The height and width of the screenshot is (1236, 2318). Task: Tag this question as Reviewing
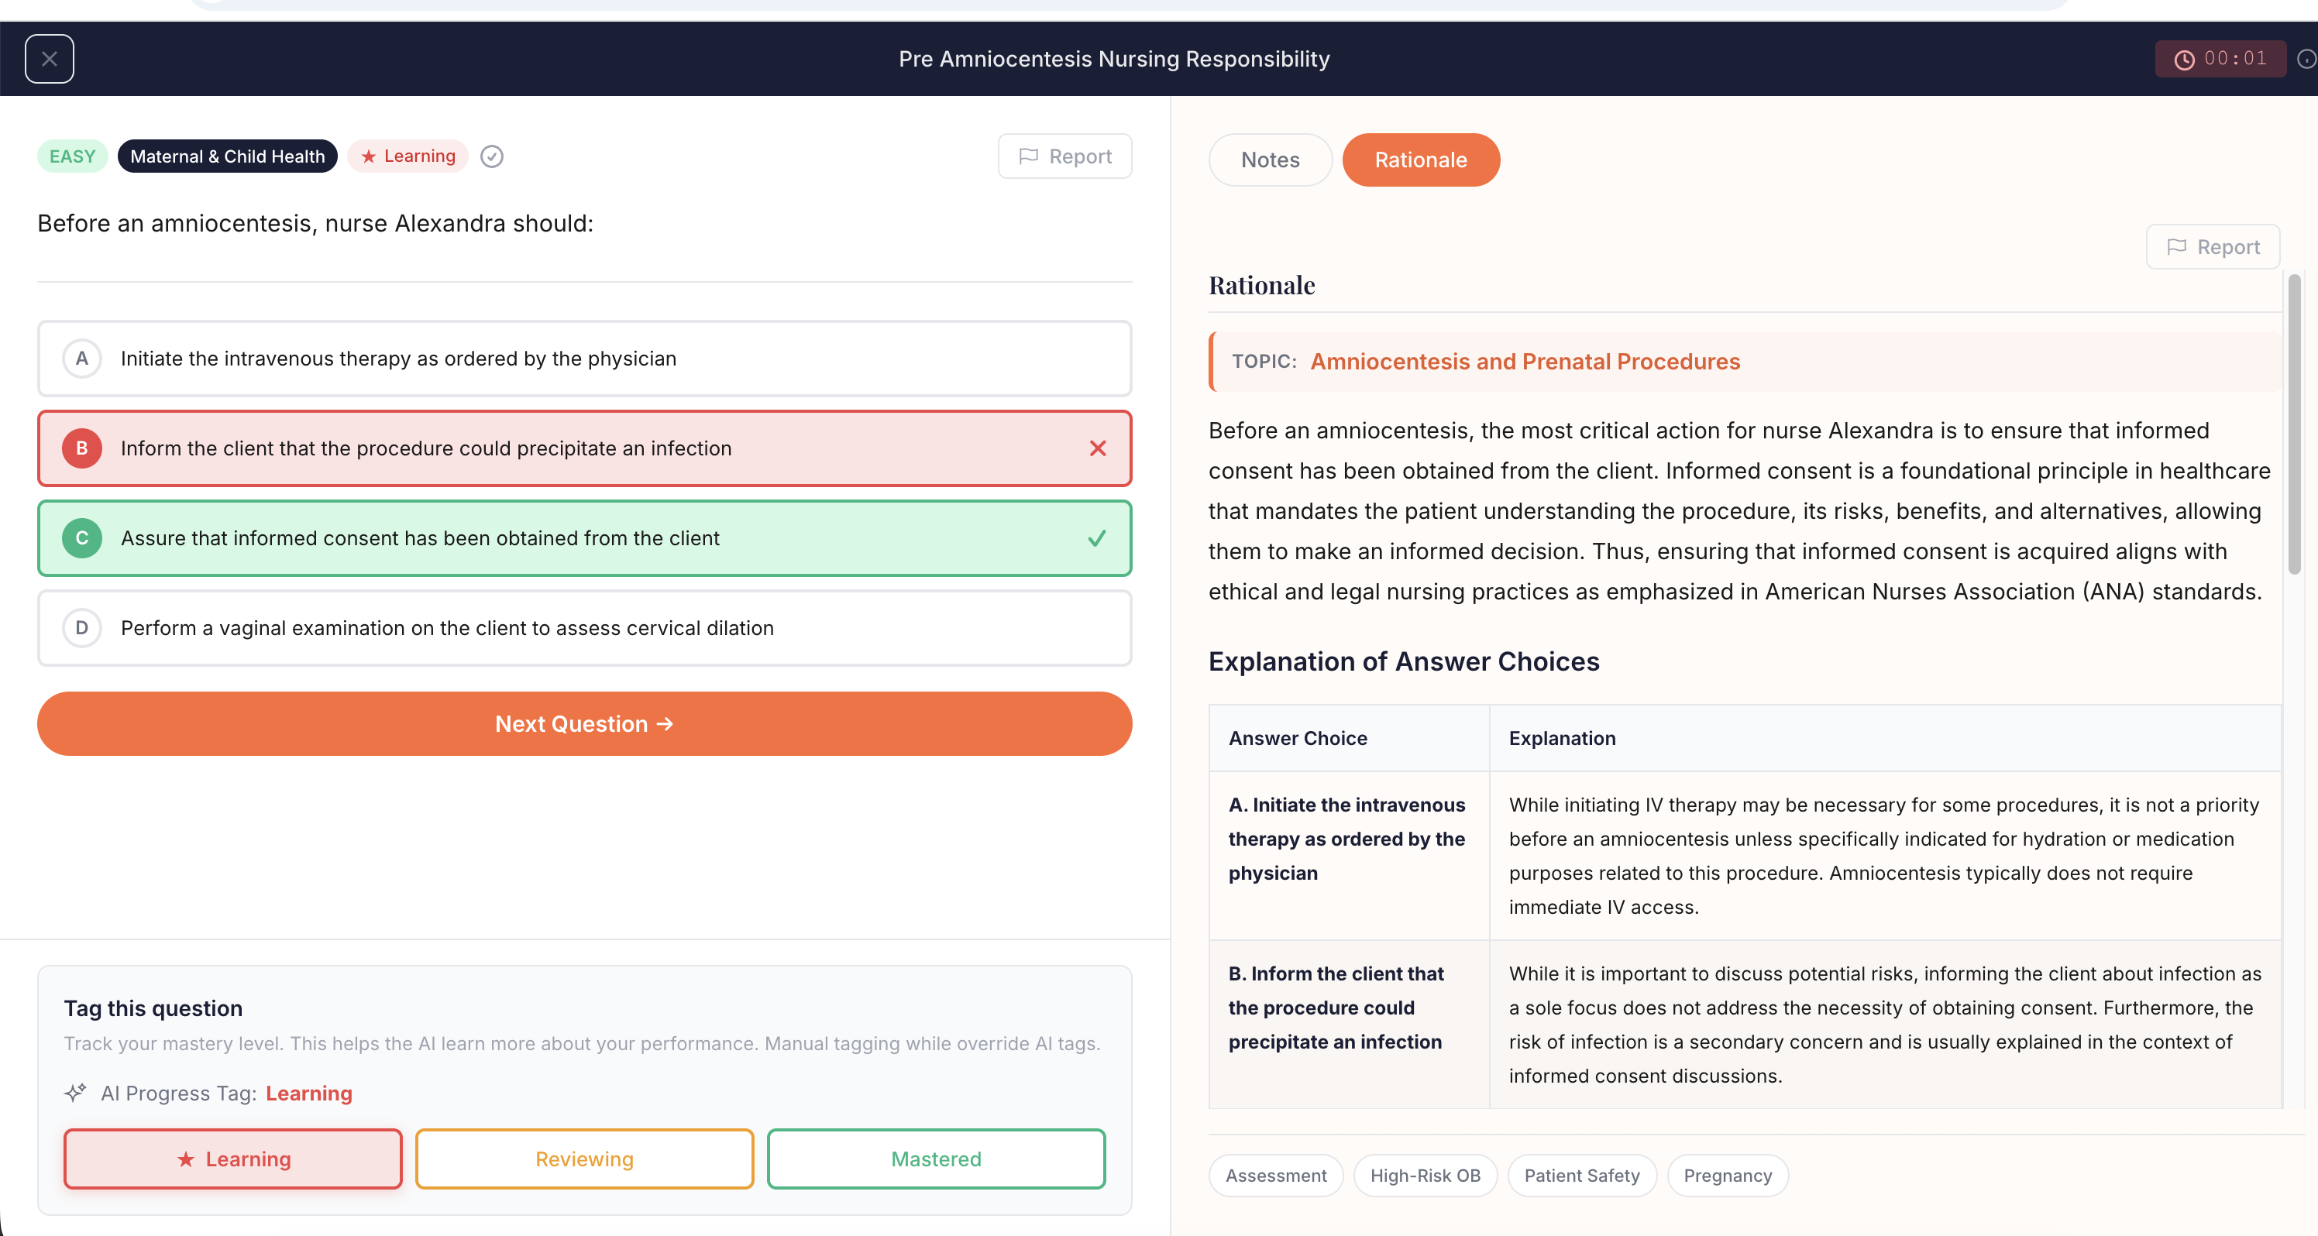(x=583, y=1159)
